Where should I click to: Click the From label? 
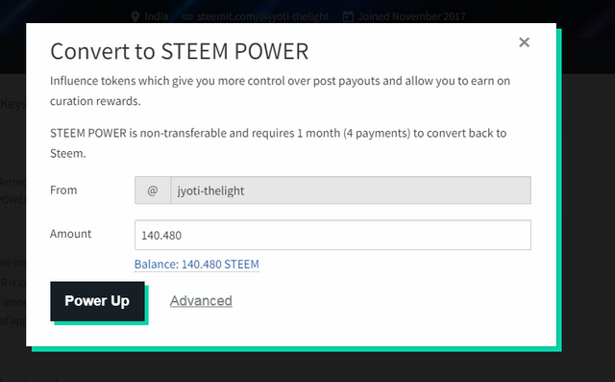[x=63, y=190]
